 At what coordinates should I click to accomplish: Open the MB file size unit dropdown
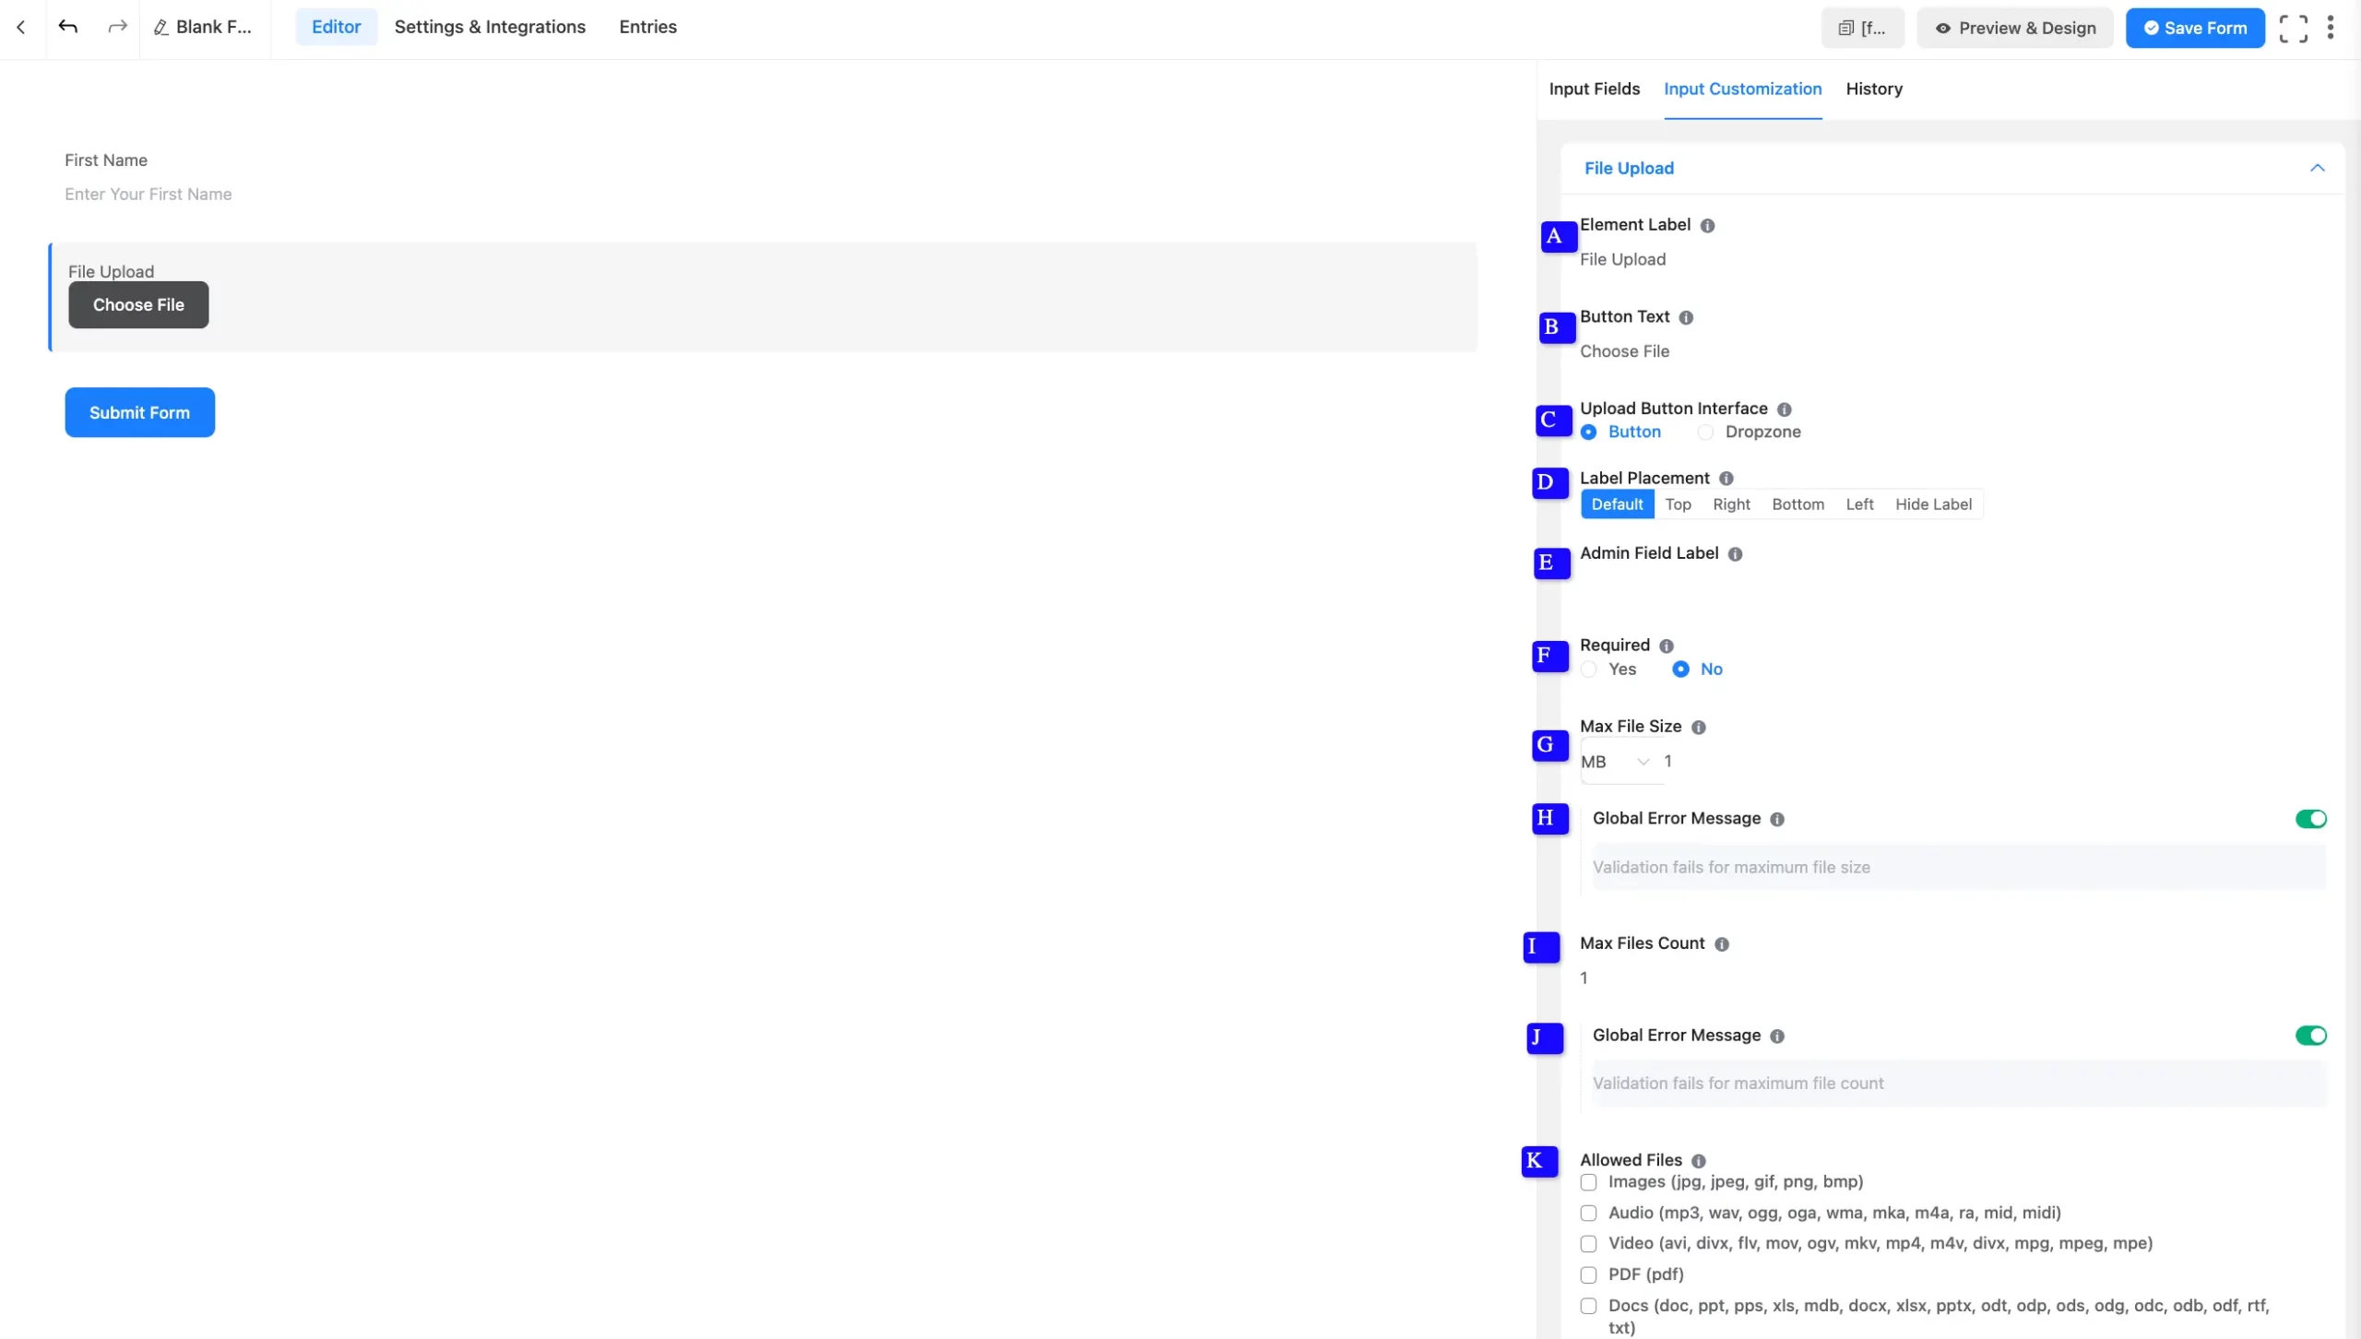point(1614,762)
